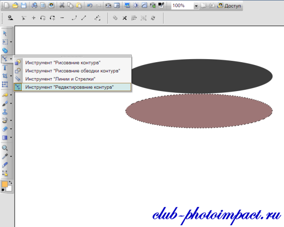Image resolution: width=284 pixels, height=227 pixels.
Task: Select the Text tool
Action: tap(5, 68)
